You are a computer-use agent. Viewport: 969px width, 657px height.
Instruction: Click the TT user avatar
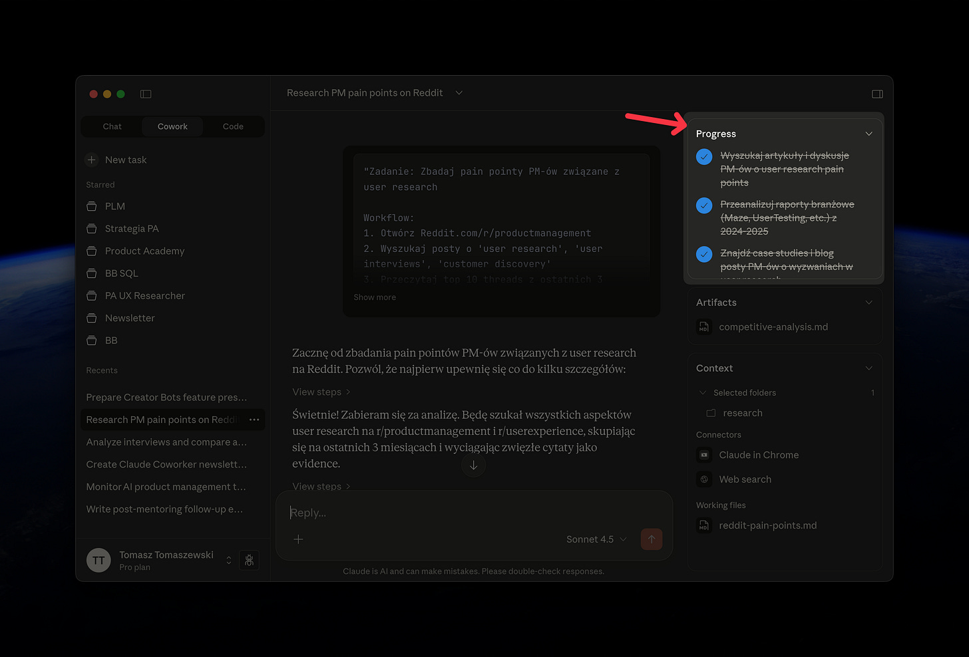click(x=98, y=561)
